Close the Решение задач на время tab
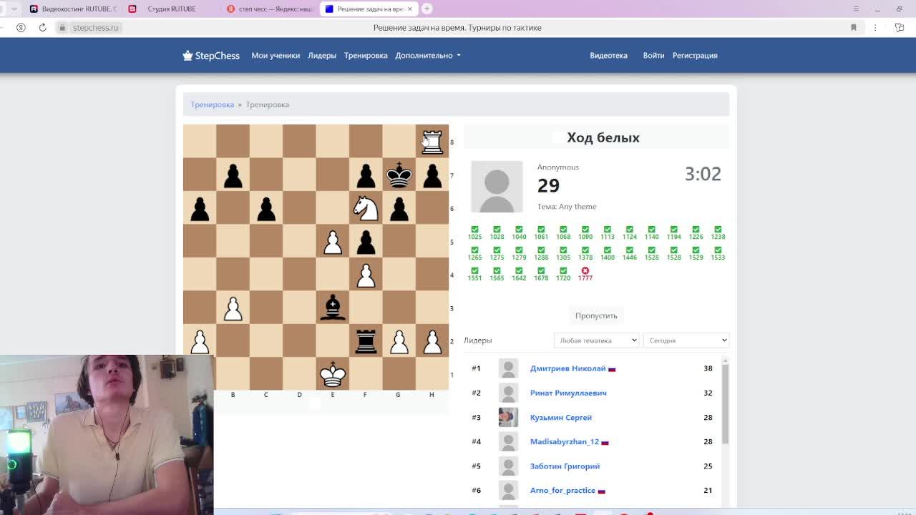Screen dimensions: 916x515 coord(410,9)
